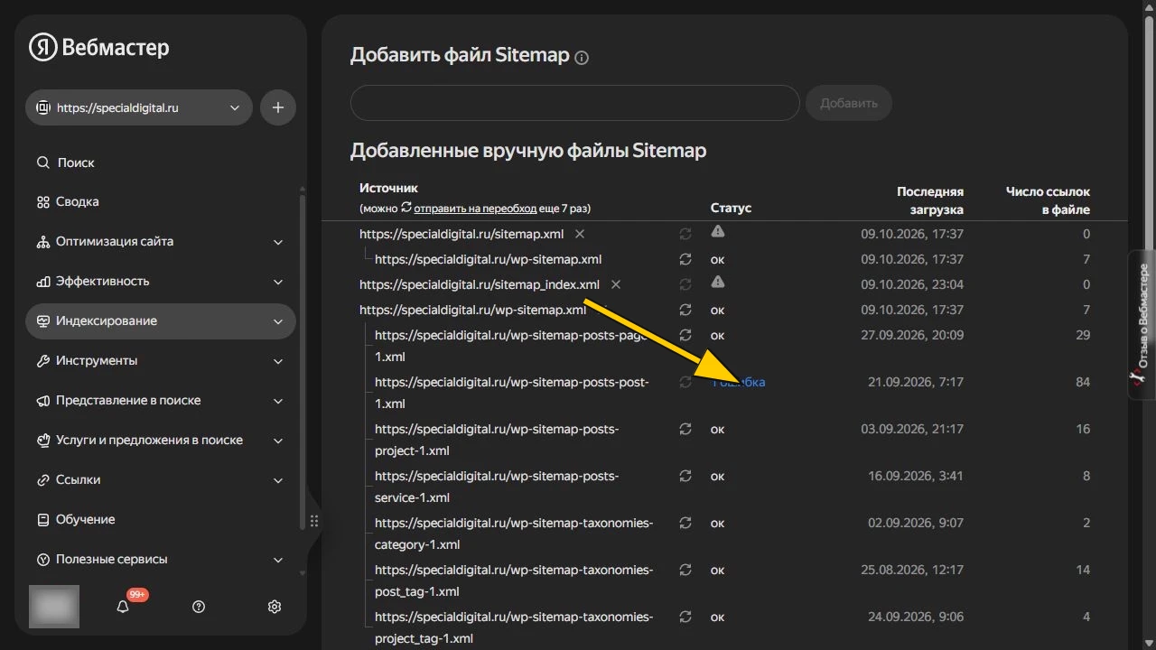The height and width of the screenshot is (650, 1156).
Task: Open the Поиск magnifier in the sidebar
Action: (42, 162)
